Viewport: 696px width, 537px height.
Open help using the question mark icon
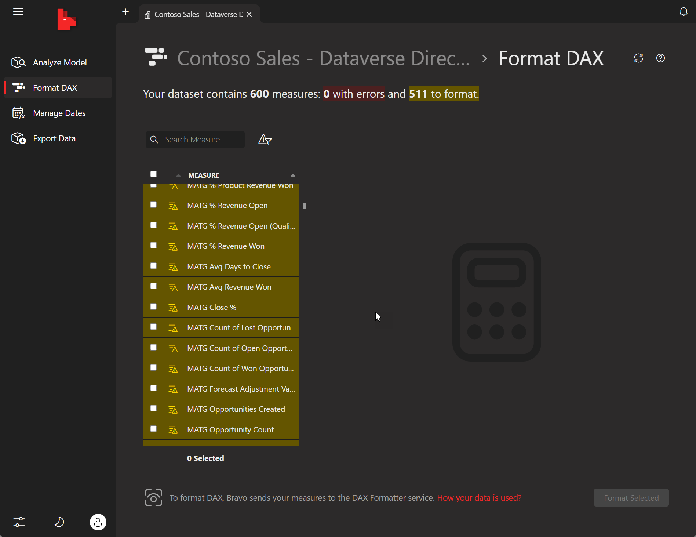(660, 58)
